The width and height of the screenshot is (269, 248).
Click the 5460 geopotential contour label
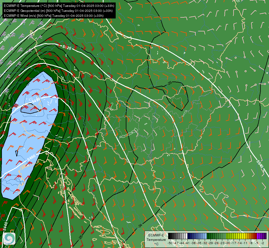(x=31, y=158)
